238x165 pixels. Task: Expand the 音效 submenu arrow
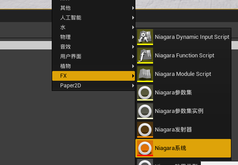133,47
